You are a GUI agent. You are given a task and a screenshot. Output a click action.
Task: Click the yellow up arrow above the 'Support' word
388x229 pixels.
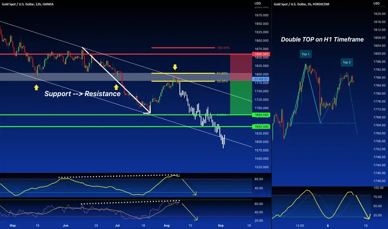(x=36, y=87)
